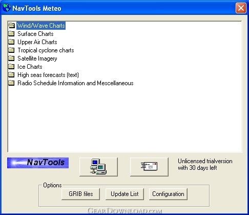This screenshot has width=249, height=215.
Task: Click the email envelope request button
Action: (x=149, y=167)
